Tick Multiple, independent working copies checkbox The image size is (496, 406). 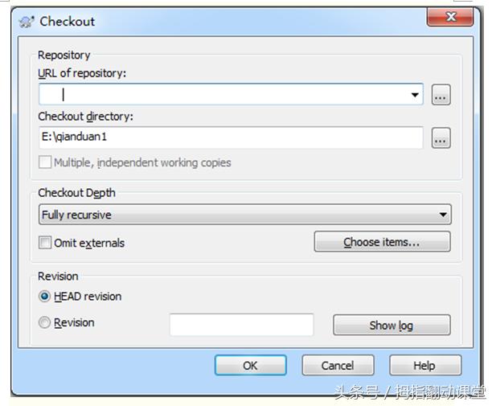tap(45, 162)
